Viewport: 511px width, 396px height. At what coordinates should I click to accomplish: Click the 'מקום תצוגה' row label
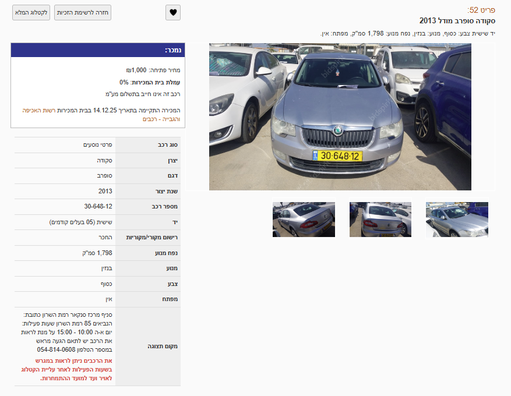click(x=163, y=346)
